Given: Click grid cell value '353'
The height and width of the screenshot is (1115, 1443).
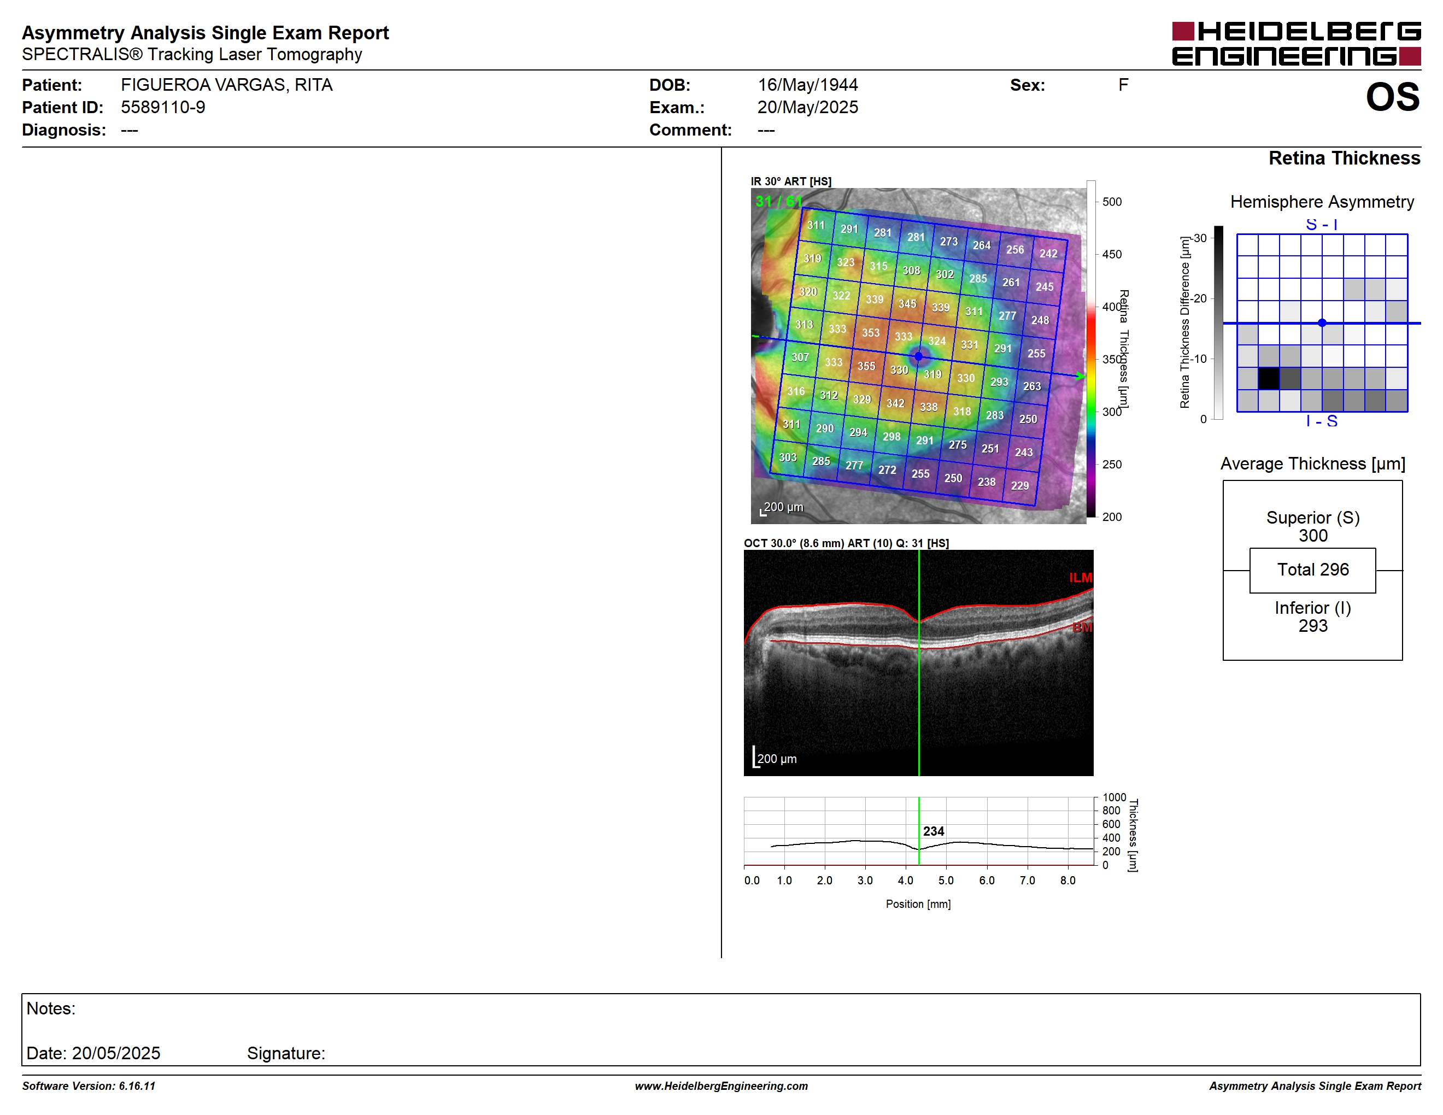Looking at the screenshot, I should (871, 333).
